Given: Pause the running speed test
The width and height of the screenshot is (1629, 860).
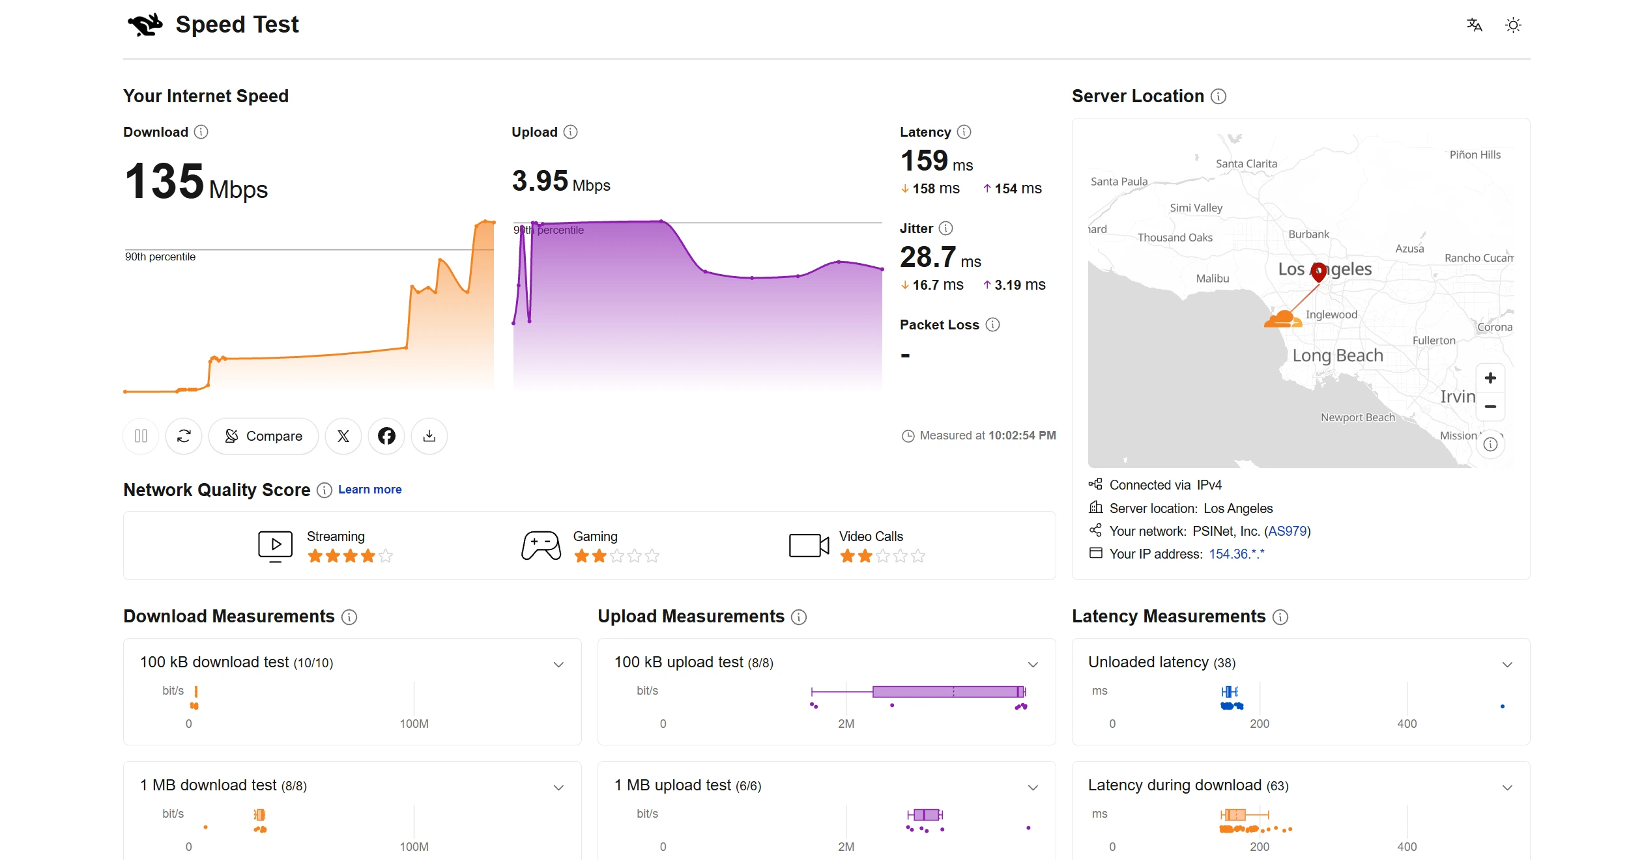Looking at the screenshot, I should tap(141, 436).
